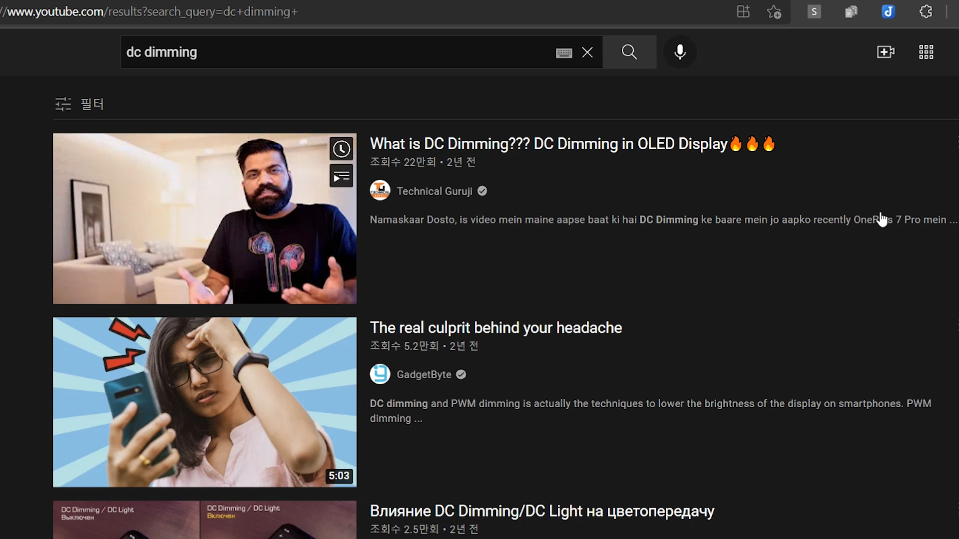Open the browser extensions puzzle icon

click(926, 11)
